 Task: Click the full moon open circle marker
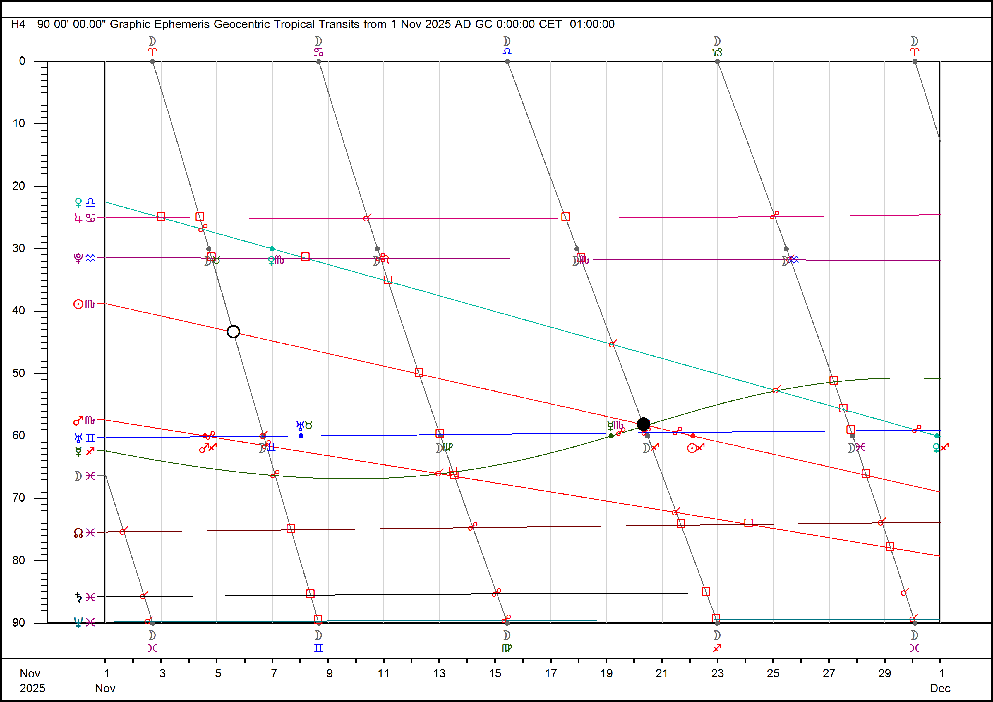click(233, 331)
